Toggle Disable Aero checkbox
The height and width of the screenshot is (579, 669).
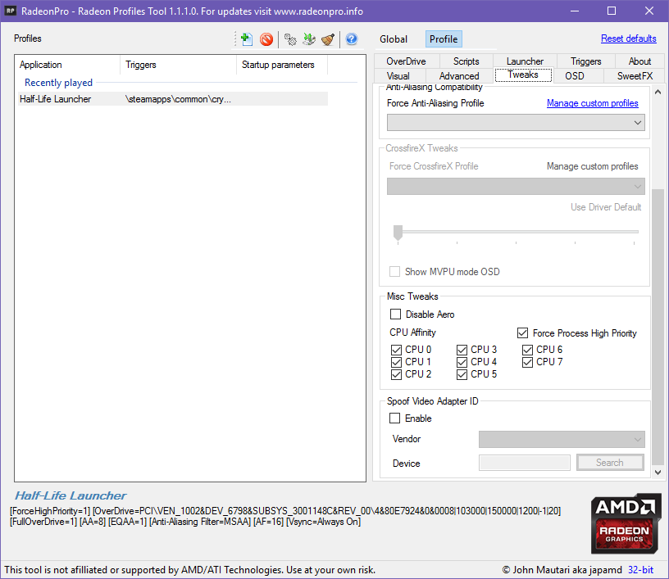[x=395, y=314]
